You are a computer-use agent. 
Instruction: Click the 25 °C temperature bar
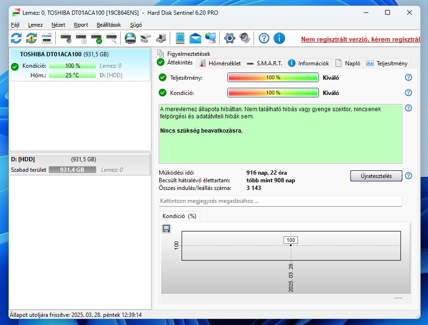pyautogui.click(x=72, y=75)
